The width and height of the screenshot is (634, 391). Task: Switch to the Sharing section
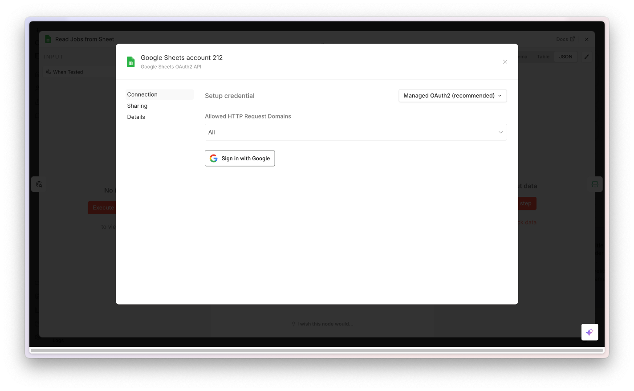137,106
